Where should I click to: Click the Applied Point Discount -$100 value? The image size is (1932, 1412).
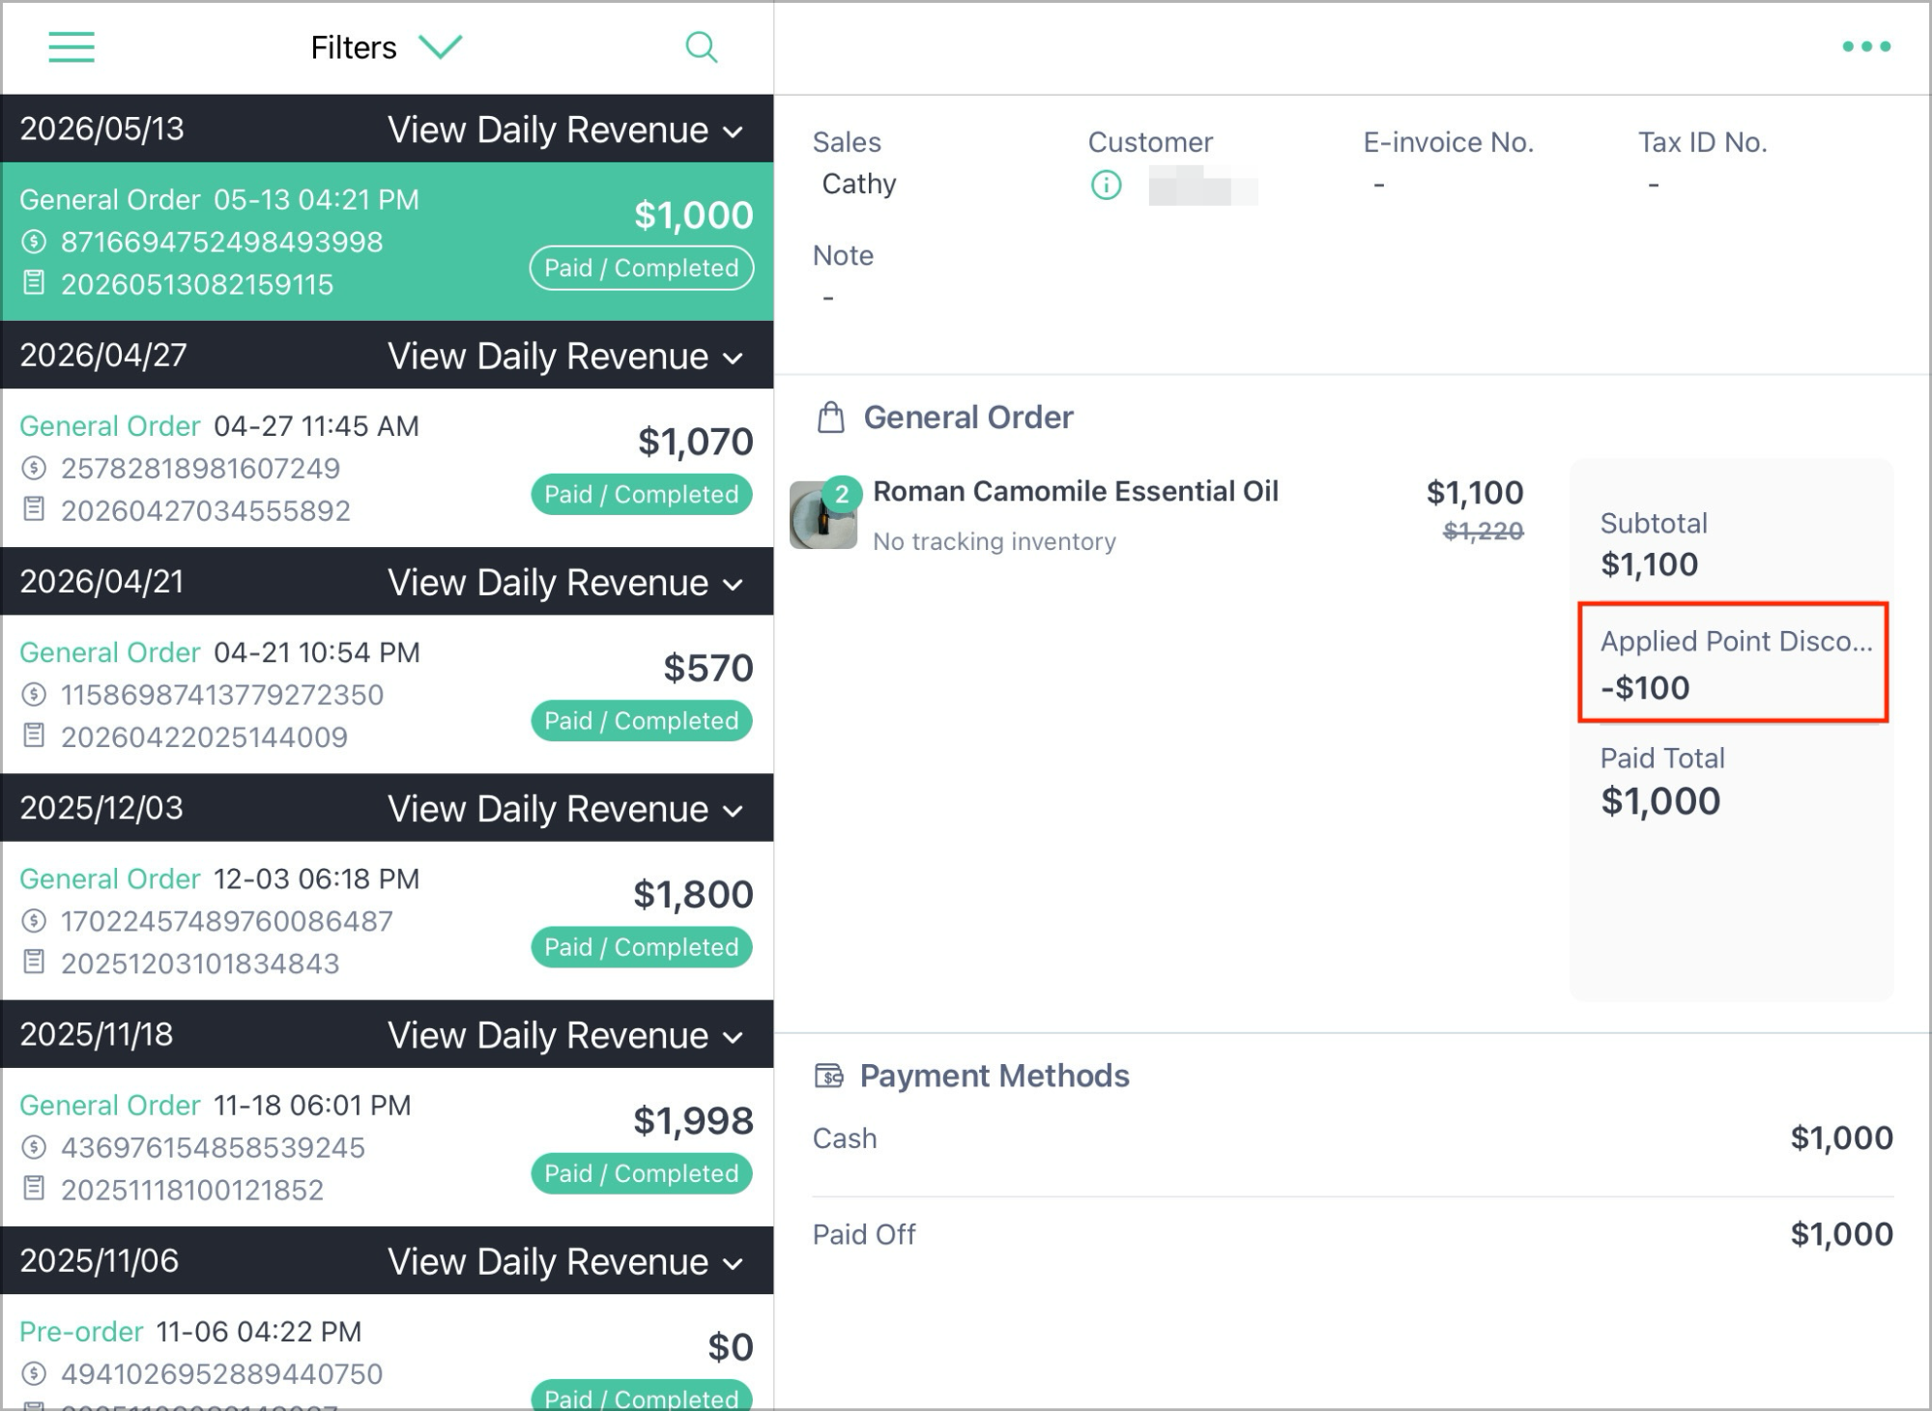click(1645, 688)
